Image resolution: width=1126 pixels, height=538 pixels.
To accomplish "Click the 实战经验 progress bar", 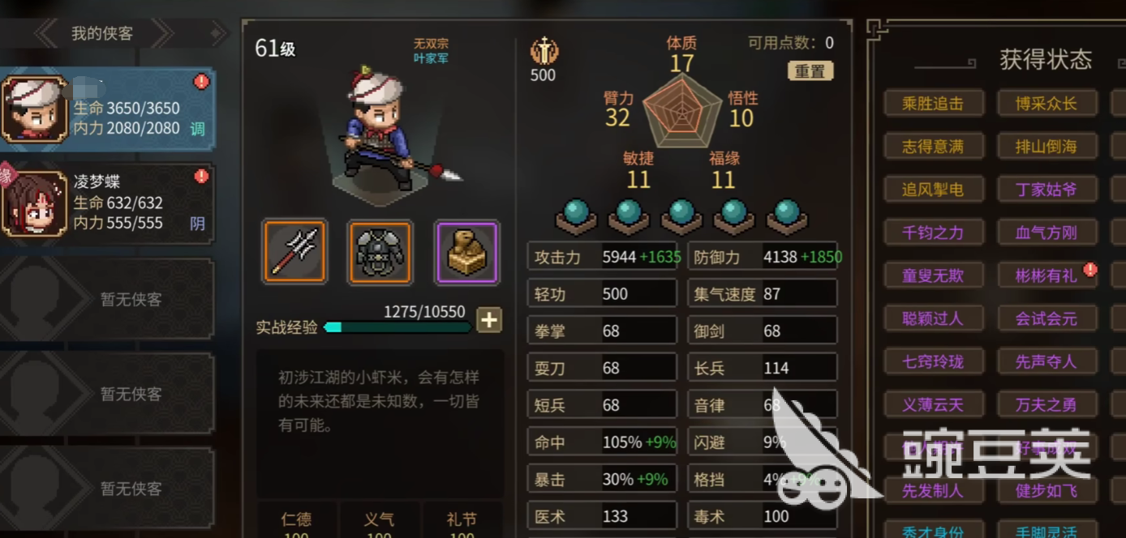I will point(398,327).
